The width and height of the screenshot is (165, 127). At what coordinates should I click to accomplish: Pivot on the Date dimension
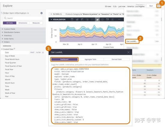click(32, 52)
